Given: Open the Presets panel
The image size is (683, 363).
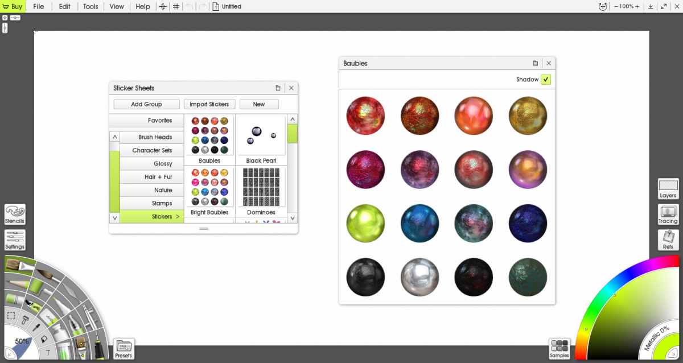Looking at the screenshot, I should pos(124,348).
